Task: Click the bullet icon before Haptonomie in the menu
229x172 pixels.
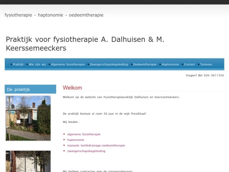Action: (160, 64)
